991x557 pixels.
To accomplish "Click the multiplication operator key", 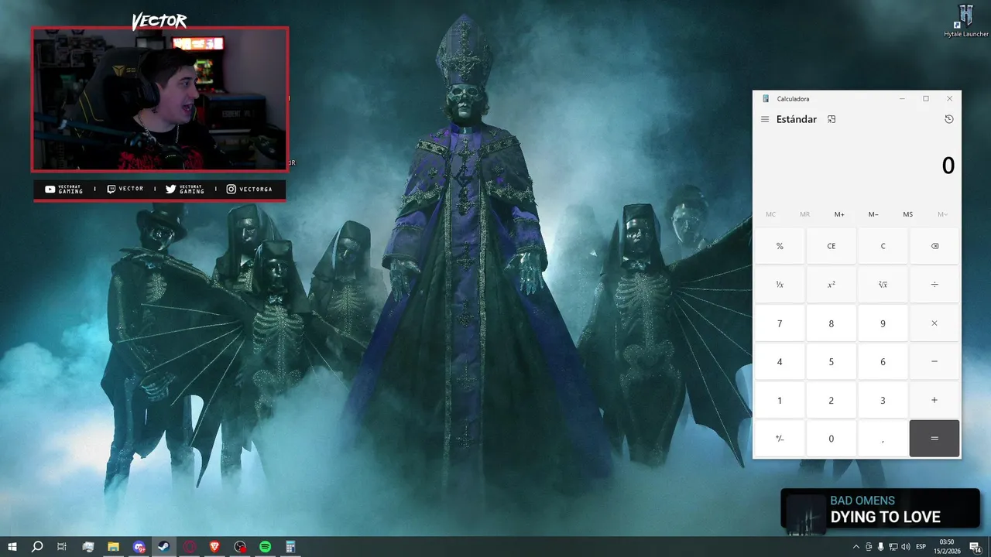I will (934, 323).
